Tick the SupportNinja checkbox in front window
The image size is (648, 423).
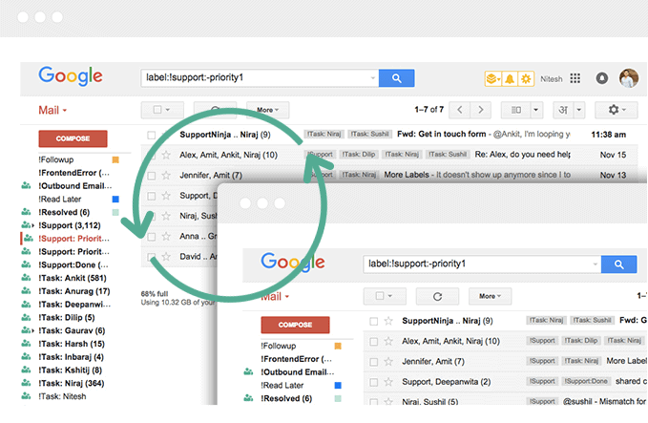[x=373, y=321]
